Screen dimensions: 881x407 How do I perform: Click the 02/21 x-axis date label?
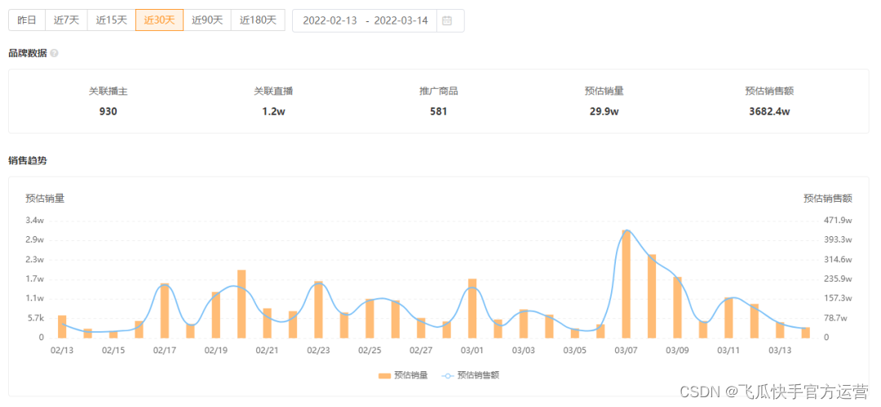pyautogui.click(x=267, y=350)
